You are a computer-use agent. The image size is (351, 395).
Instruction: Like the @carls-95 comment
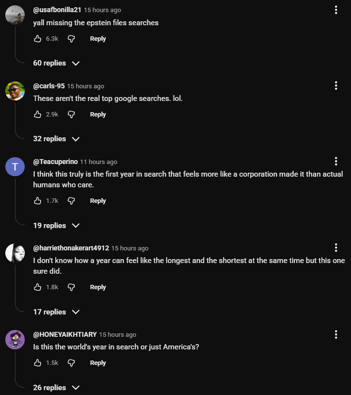pos(38,115)
